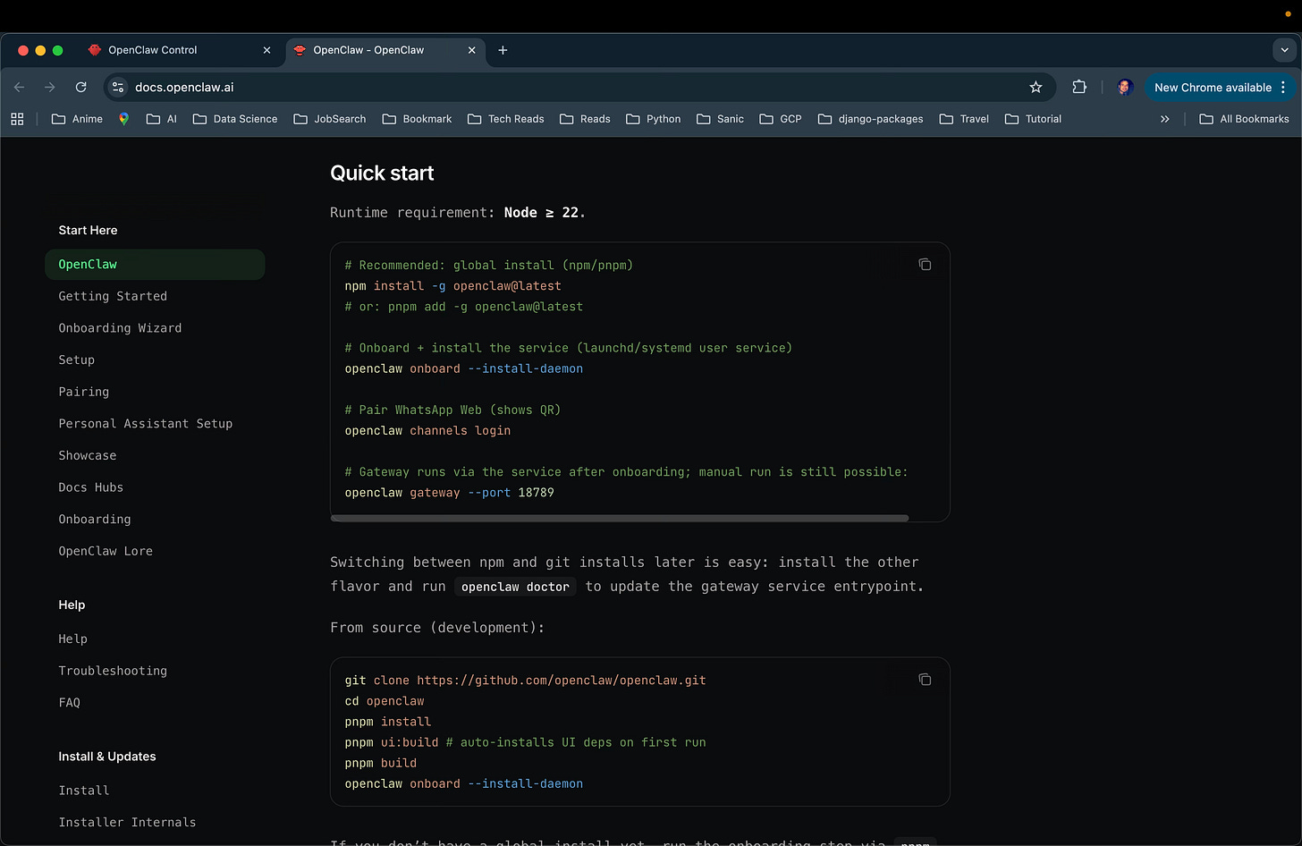The width and height of the screenshot is (1302, 846).
Task: Open the Onboarding Wizard page
Action: (120, 328)
